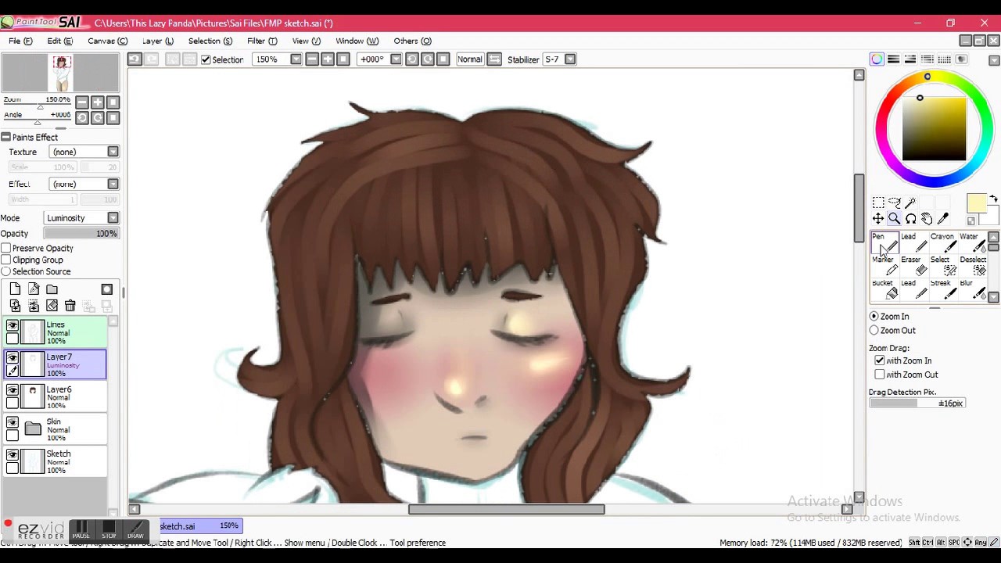Select the Hand pan tool
This screenshot has height=563, width=1001.
click(x=927, y=219)
